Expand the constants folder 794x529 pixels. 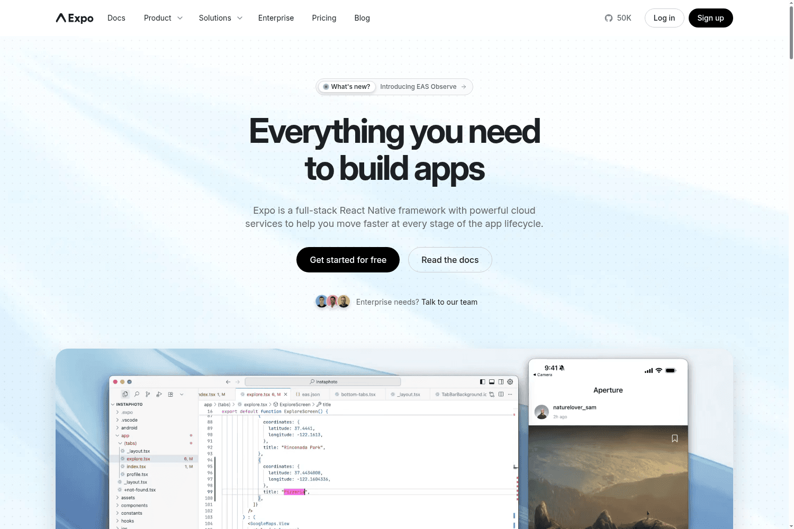[118, 513]
